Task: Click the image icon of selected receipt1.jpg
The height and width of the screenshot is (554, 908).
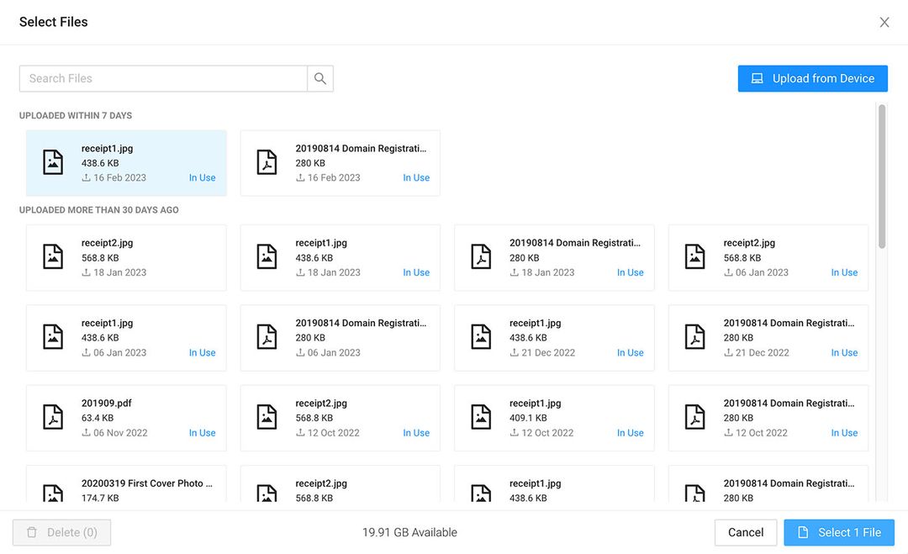Action: click(x=53, y=163)
